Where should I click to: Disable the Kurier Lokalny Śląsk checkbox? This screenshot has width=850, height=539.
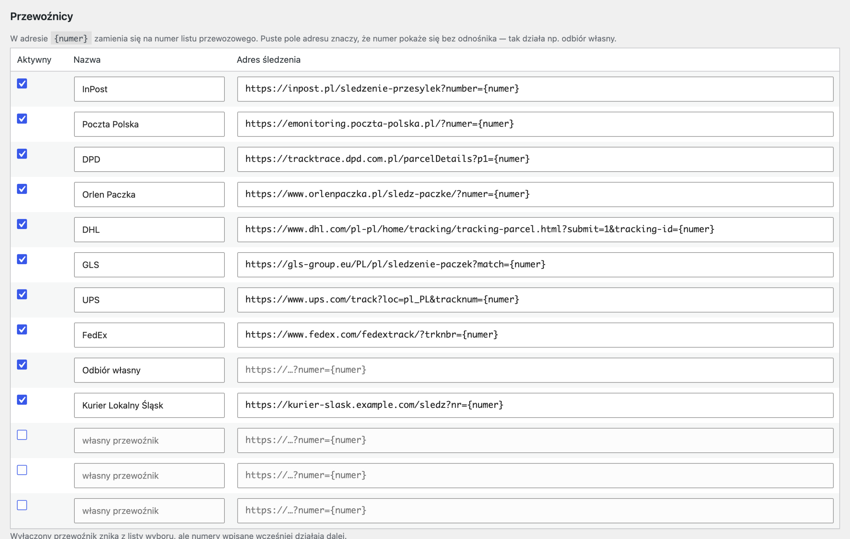pos(22,400)
